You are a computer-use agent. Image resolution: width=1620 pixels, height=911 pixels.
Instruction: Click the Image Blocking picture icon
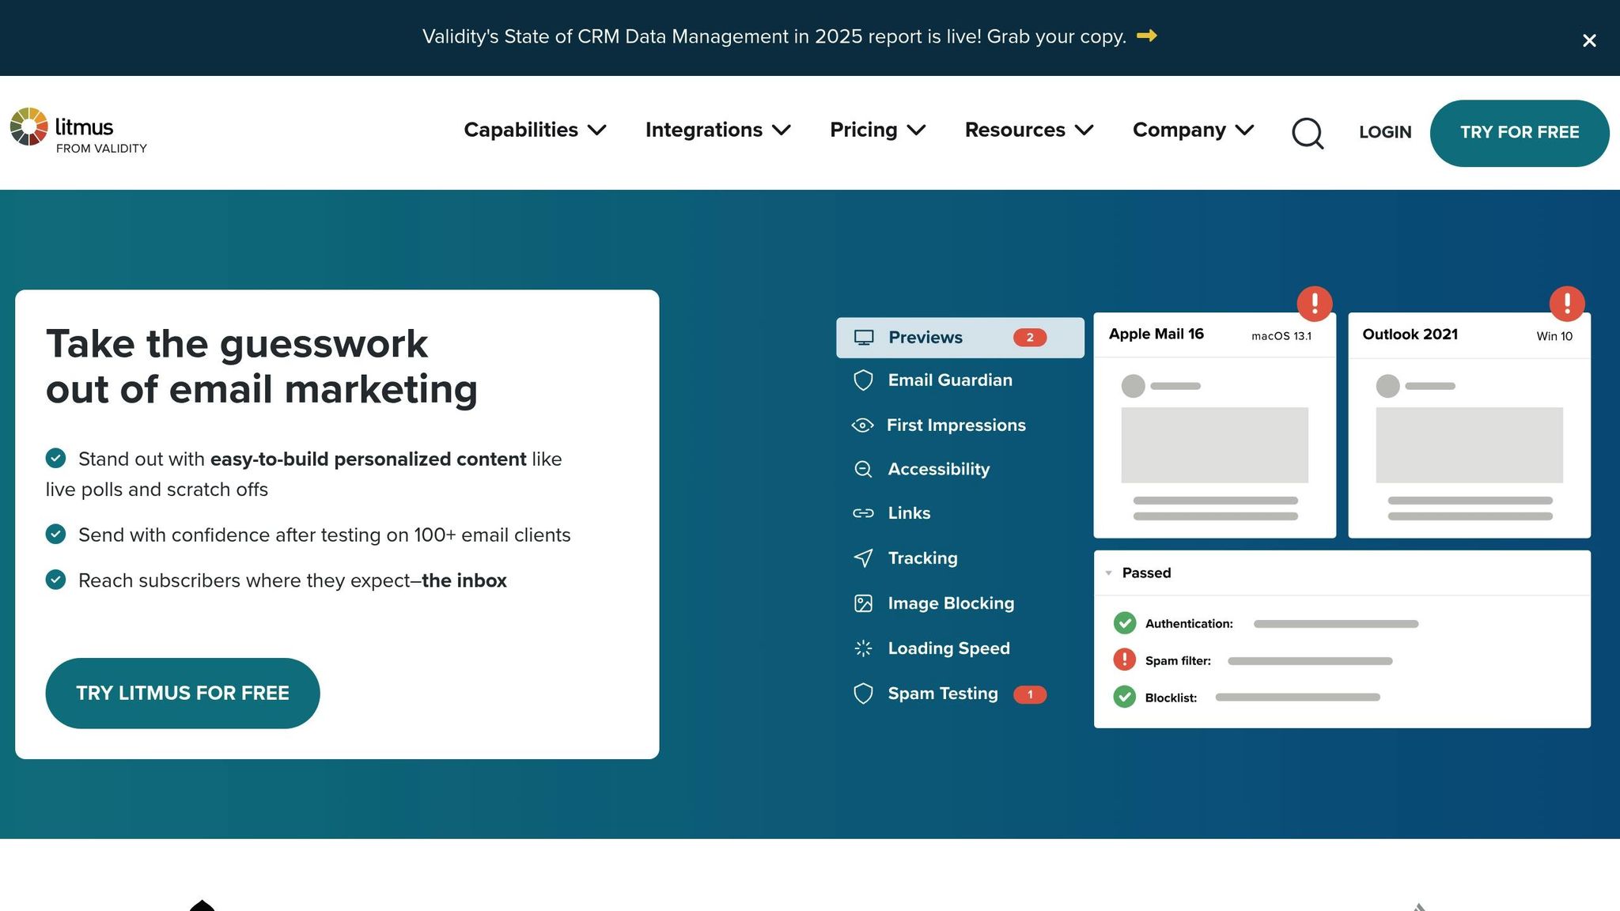863,603
